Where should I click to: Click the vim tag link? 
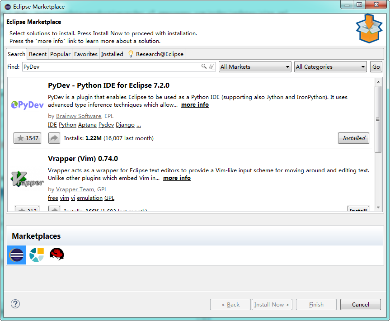click(x=65, y=198)
